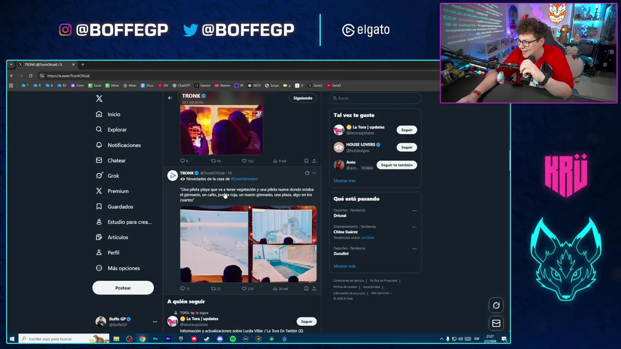The height and width of the screenshot is (349, 621).
Task: Click Seguir for La Tora in A quién seguir
Action: (x=307, y=321)
